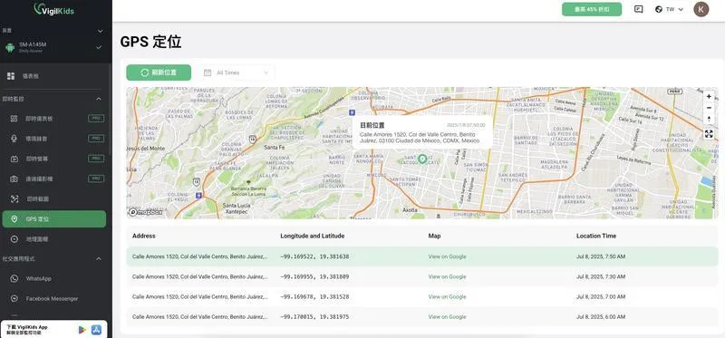Image resolution: width=725 pixels, height=338 pixels.
Task: Click the current location popup on map
Action: [422, 132]
